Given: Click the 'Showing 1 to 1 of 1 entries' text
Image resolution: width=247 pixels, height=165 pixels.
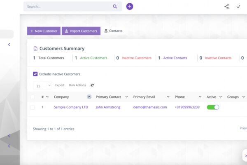Looking at the screenshot, I should [54, 129].
